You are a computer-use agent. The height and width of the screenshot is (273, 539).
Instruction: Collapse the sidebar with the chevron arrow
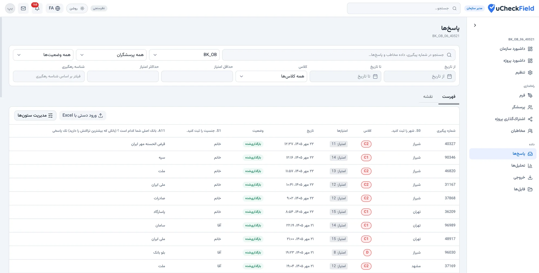coord(475,25)
